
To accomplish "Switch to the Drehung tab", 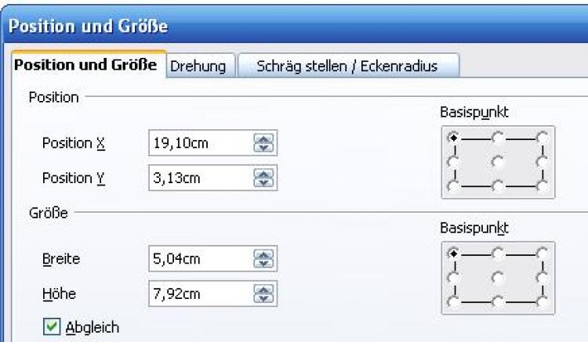I will (x=198, y=67).
